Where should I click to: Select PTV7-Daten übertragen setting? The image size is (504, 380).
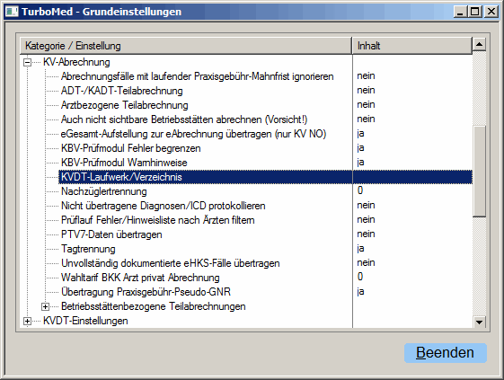tap(111, 234)
